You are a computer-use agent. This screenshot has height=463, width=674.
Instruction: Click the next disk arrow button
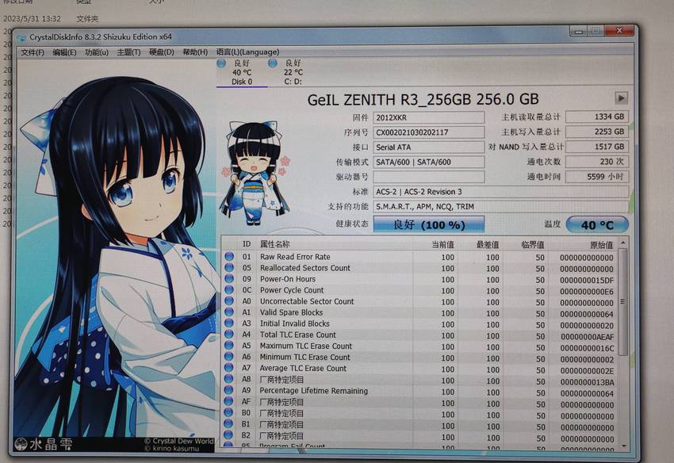[x=621, y=98]
